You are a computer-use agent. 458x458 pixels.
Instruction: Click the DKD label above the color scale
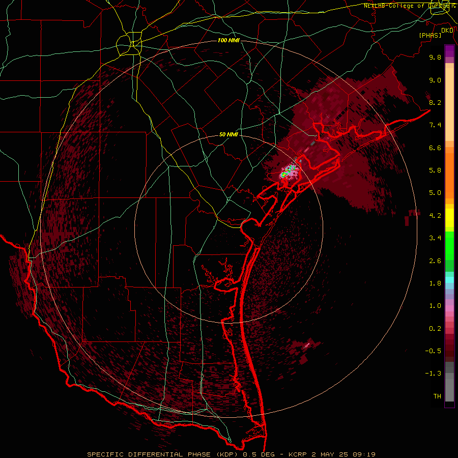pos(447,31)
